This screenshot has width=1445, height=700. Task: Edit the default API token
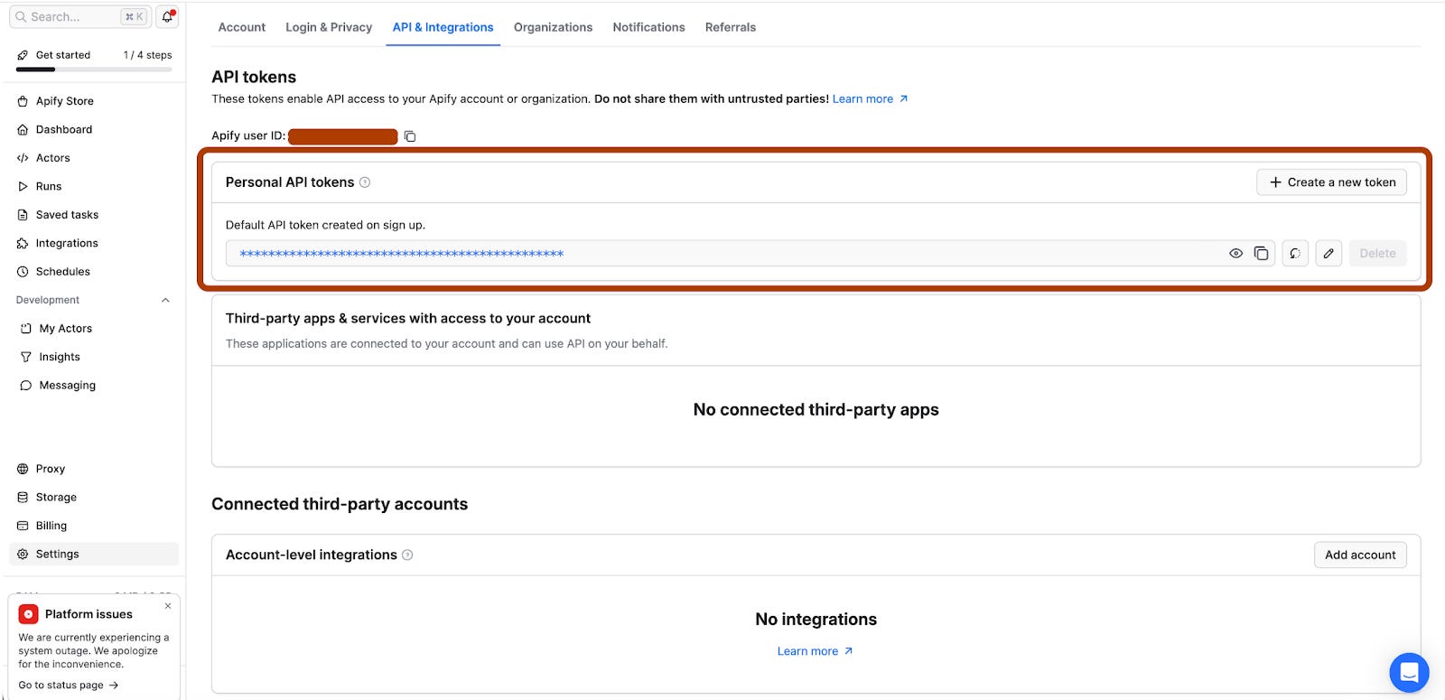(1328, 254)
